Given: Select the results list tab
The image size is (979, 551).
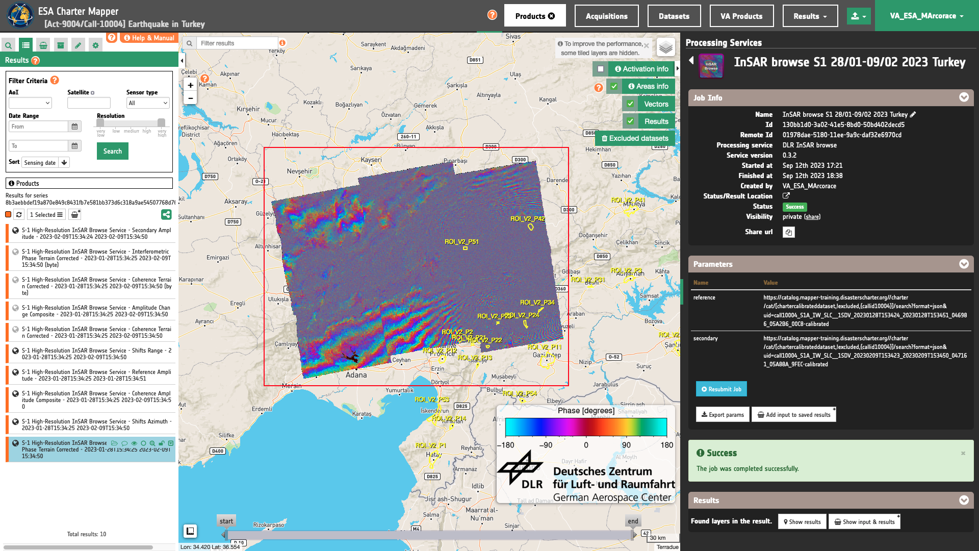Looking at the screenshot, I should point(25,45).
